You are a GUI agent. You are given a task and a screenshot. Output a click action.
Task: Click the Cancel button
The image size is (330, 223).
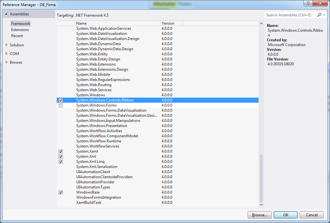311,215
